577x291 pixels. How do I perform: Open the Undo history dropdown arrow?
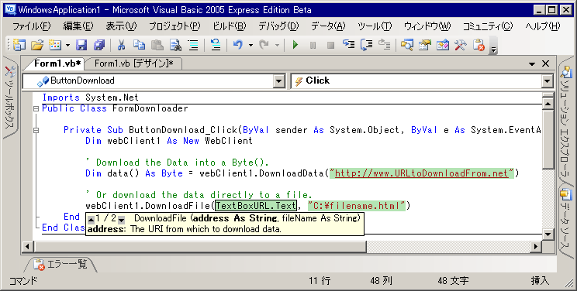pyautogui.click(x=250, y=45)
